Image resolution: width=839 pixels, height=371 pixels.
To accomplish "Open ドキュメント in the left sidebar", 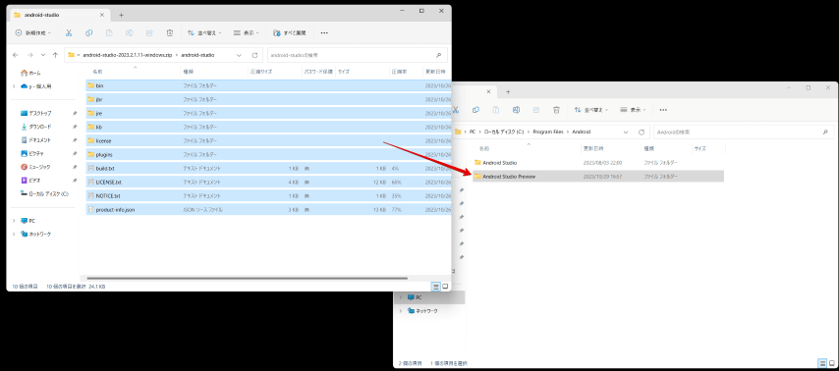I will coord(36,140).
